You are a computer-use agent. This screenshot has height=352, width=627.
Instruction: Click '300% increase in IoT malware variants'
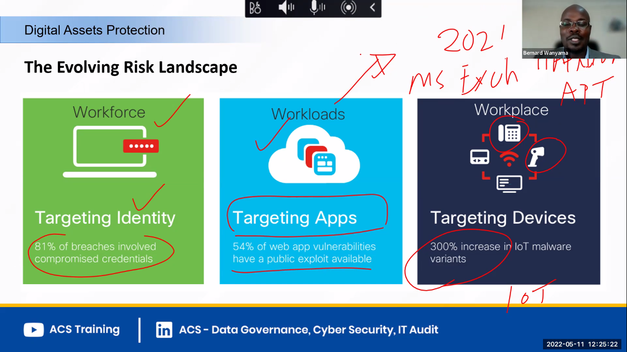point(501,253)
